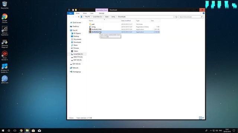Open GeForce Experience desktop shortcut
The image size is (238, 133).
[4, 31]
